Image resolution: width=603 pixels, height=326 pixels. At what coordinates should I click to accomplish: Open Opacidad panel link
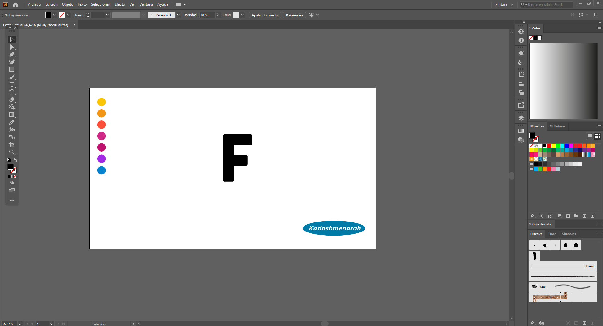click(x=190, y=15)
